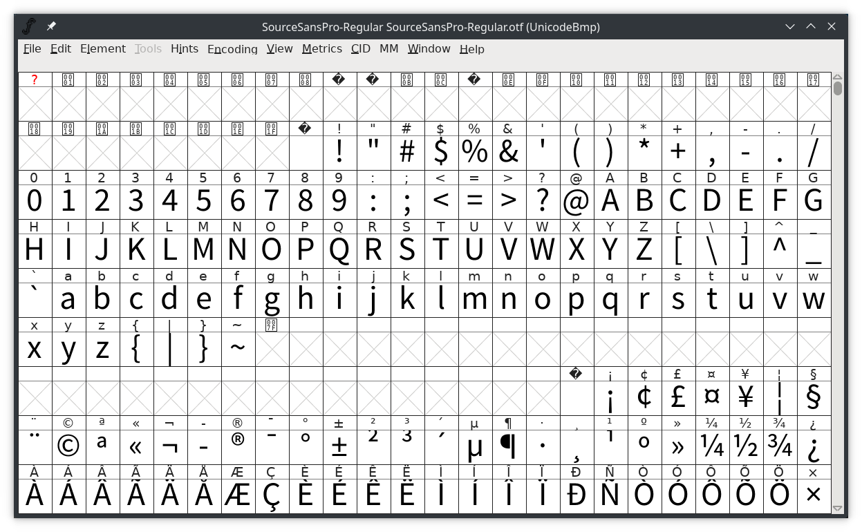Open the Edit menu
Viewport: 862px width, 532px height.
(61, 49)
